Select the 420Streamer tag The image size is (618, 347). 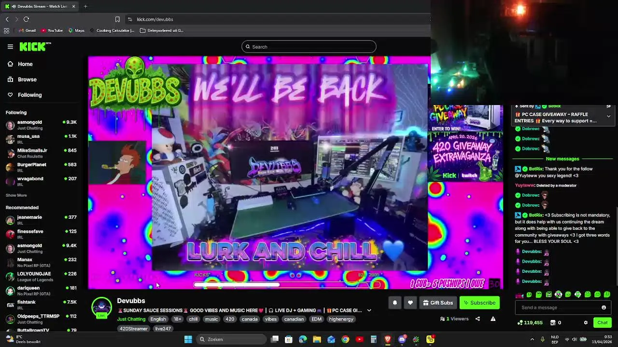(x=134, y=329)
